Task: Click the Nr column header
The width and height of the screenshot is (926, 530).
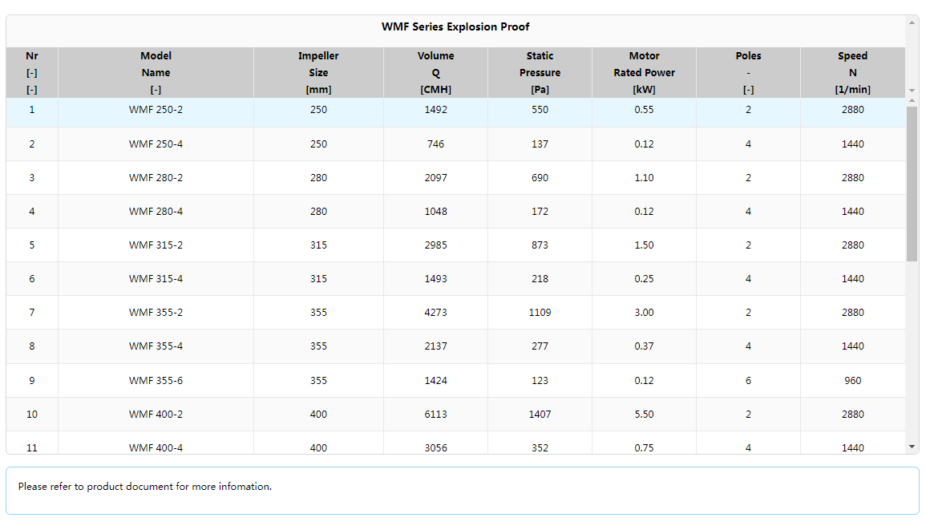Action: 32,72
